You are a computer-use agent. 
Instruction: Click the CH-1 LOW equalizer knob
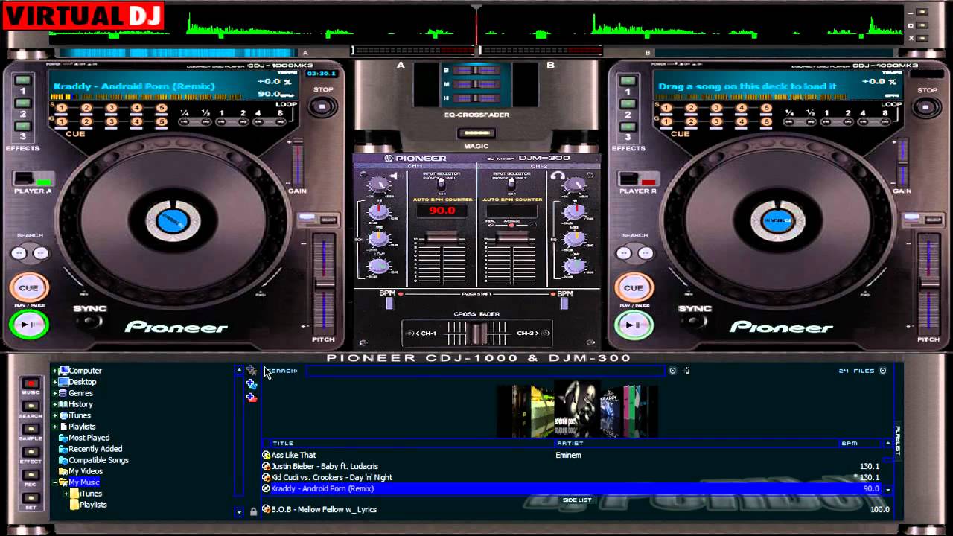coord(379,265)
